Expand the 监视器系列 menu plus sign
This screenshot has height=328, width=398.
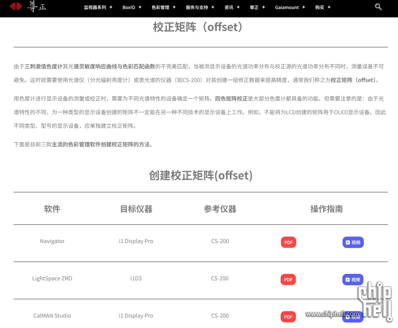click(x=111, y=7)
